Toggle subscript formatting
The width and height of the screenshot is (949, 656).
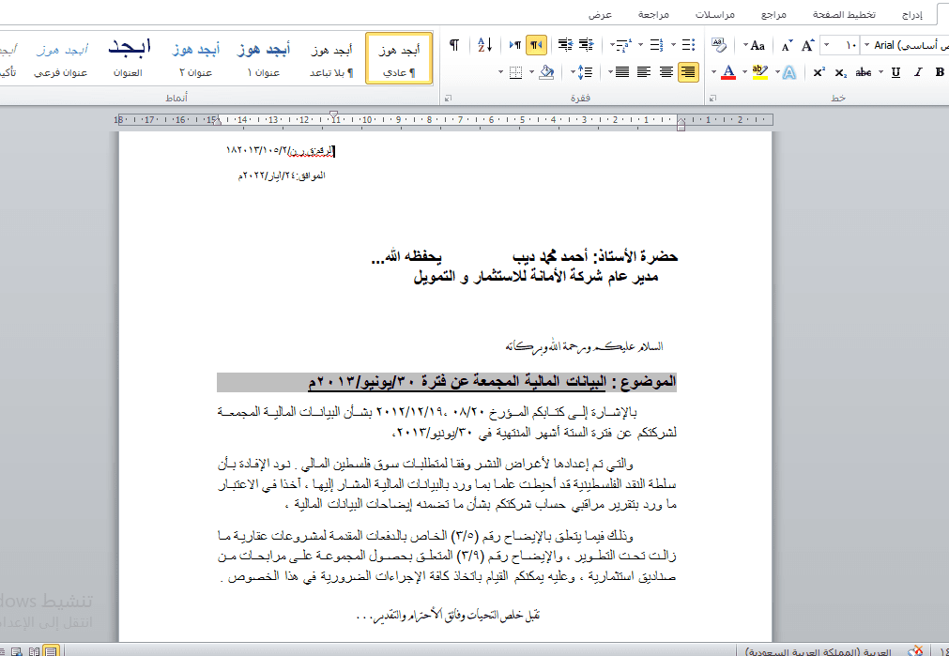click(840, 72)
